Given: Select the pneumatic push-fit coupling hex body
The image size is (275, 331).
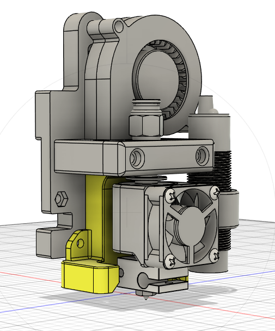Looking at the screenshot, I should 145,125.
